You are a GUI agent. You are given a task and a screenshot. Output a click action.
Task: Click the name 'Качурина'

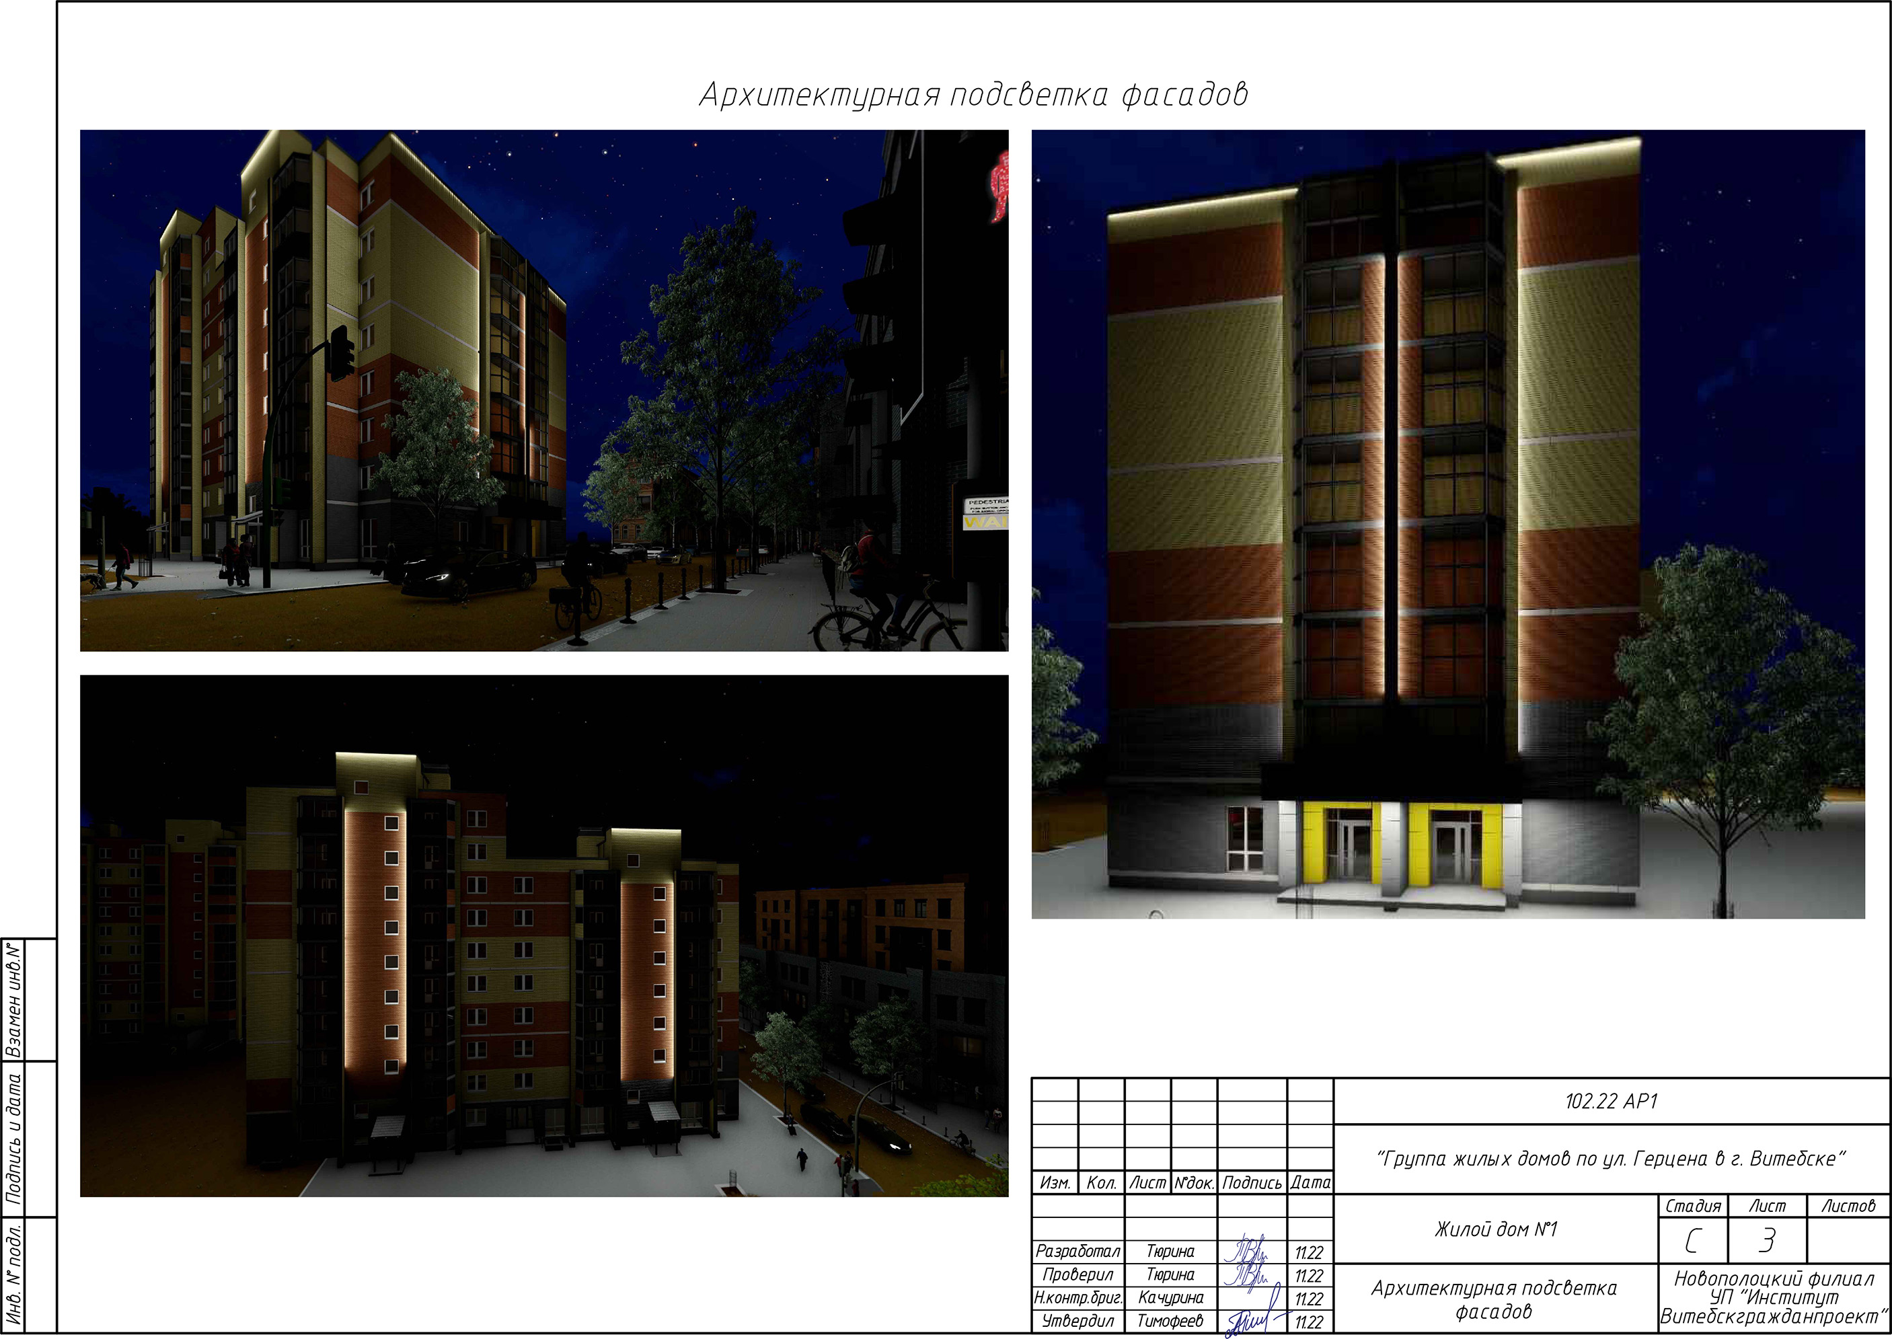pos(1170,1298)
